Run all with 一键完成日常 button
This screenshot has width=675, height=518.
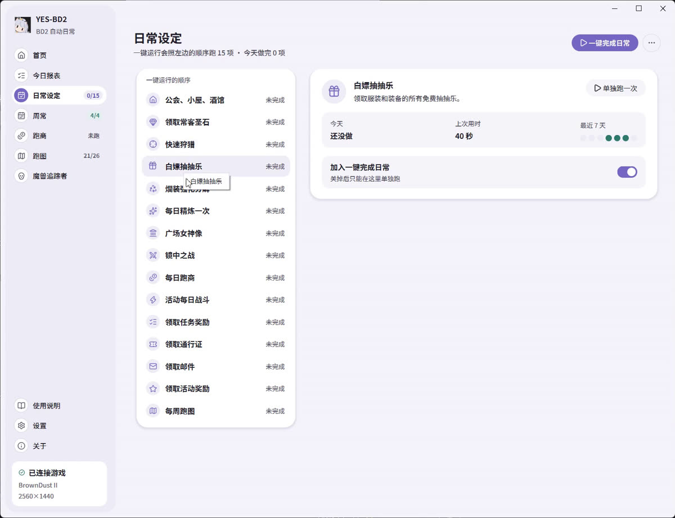(x=605, y=43)
